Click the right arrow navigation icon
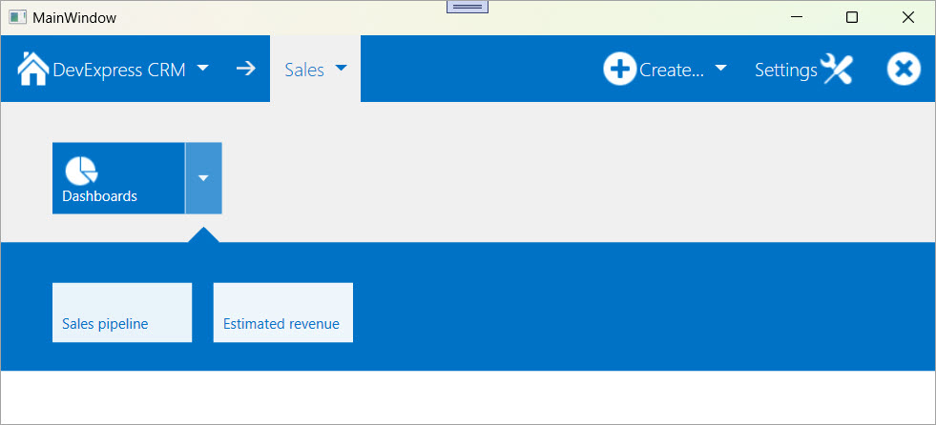Image resolution: width=936 pixels, height=425 pixels. pyautogui.click(x=245, y=69)
